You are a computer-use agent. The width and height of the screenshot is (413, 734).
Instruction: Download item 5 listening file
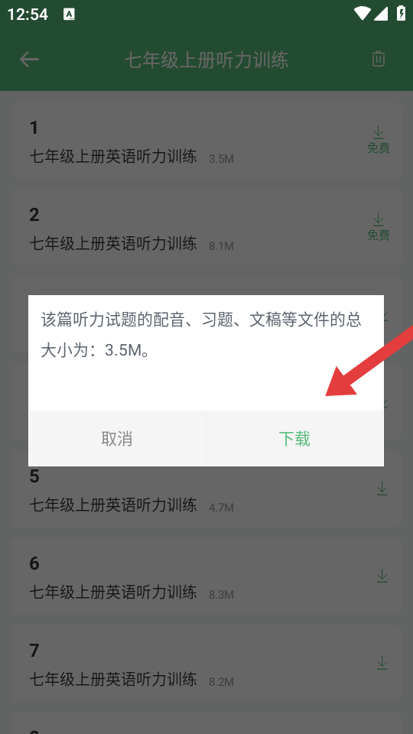tap(382, 489)
